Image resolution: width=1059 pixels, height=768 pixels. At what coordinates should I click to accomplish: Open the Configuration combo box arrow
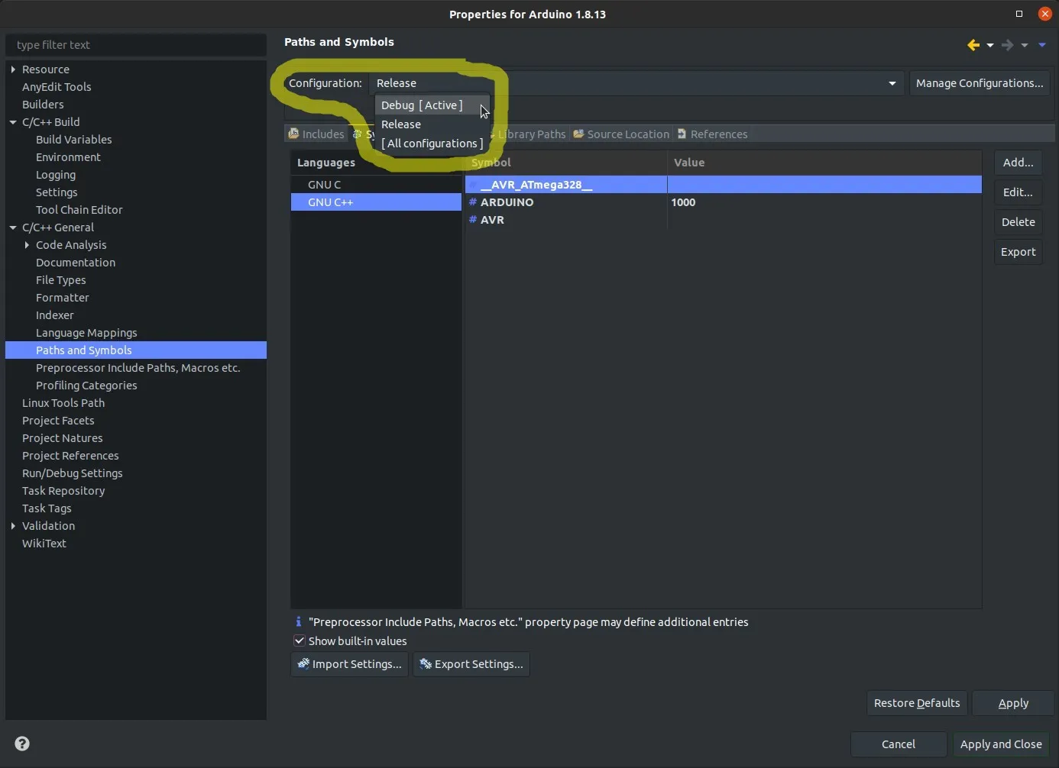pyautogui.click(x=892, y=83)
